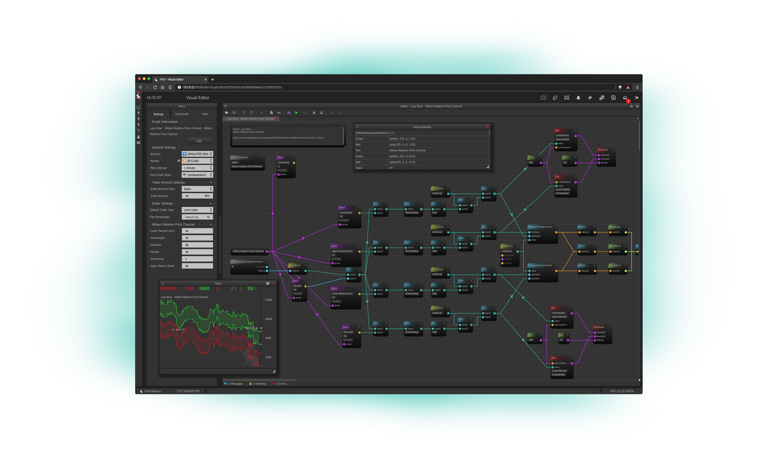This screenshot has width=771, height=468.
Task: Switch to the Commands tab
Action: click(181, 114)
